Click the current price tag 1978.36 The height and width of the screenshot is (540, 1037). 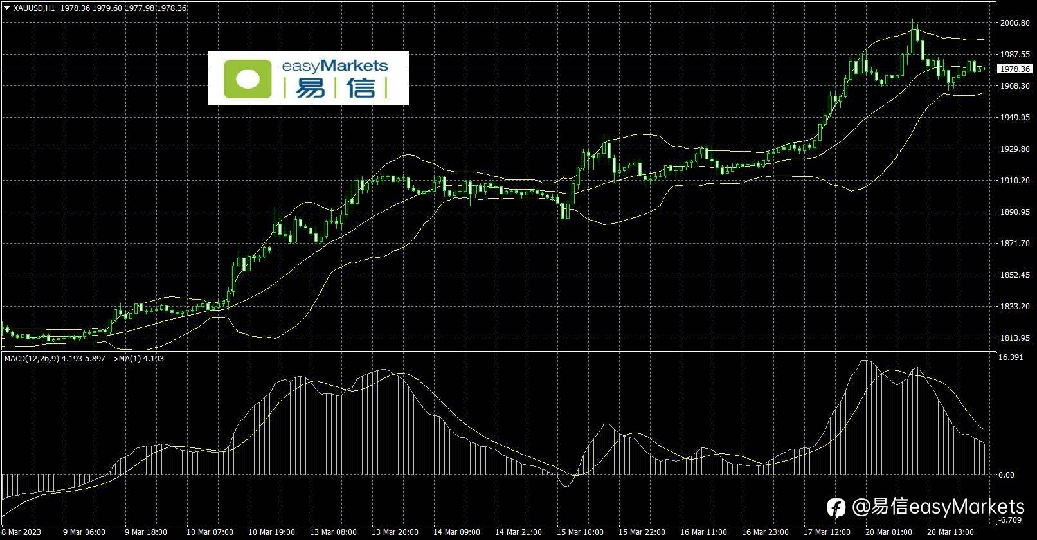click(x=1016, y=69)
